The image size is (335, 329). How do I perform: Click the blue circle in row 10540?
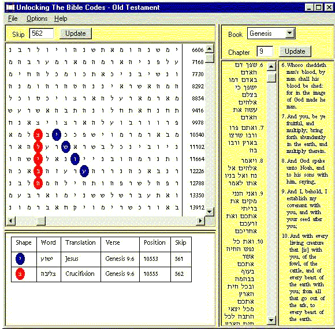pyautogui.click(x=57, y=134)
